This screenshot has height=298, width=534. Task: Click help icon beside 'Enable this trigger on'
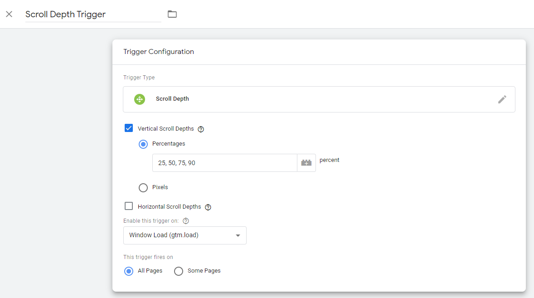click(185, 221)
